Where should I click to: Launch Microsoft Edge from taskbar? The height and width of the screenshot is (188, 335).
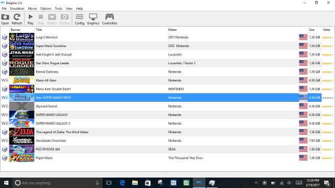pyautogui.click(x=122, y=183)
